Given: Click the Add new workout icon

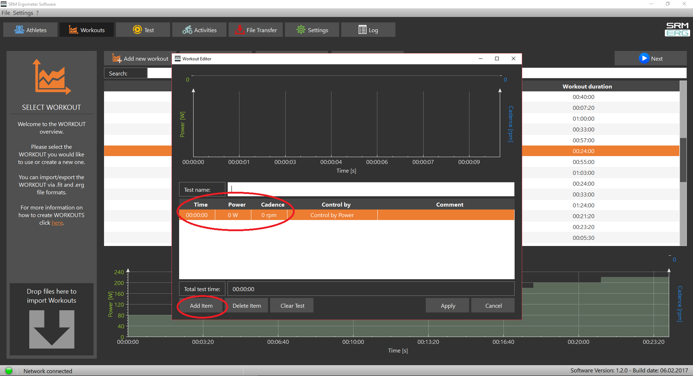Looking at the screenshot, I should pyautogui.click(x=117, y=58).
